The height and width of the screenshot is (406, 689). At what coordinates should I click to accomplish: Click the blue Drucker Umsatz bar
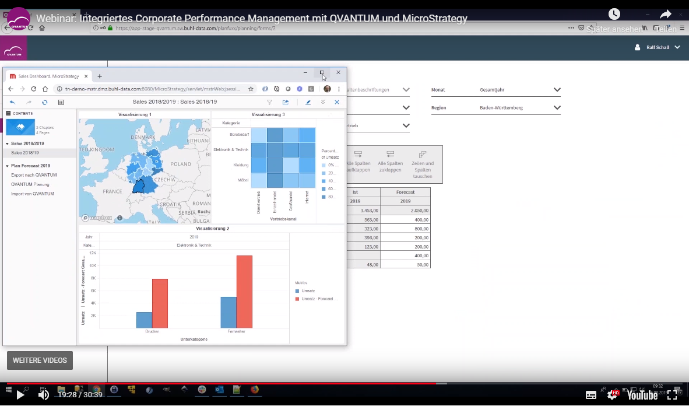pyautogui.click(x=144, y=320)
